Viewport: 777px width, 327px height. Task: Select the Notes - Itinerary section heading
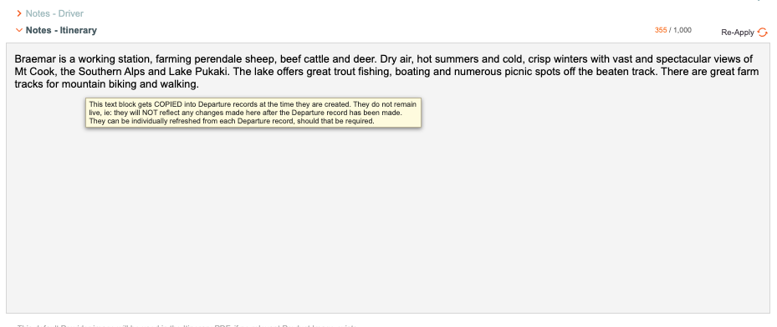61,30
